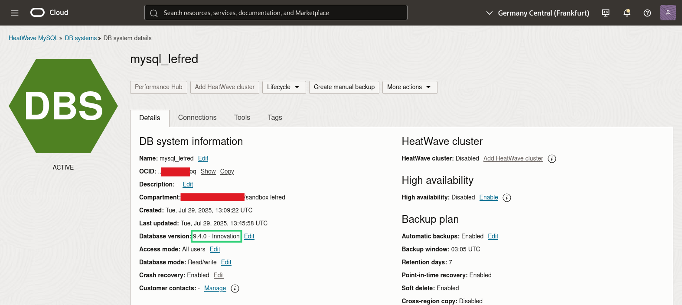Edit the Crash recovery setting

coord(219,275)
